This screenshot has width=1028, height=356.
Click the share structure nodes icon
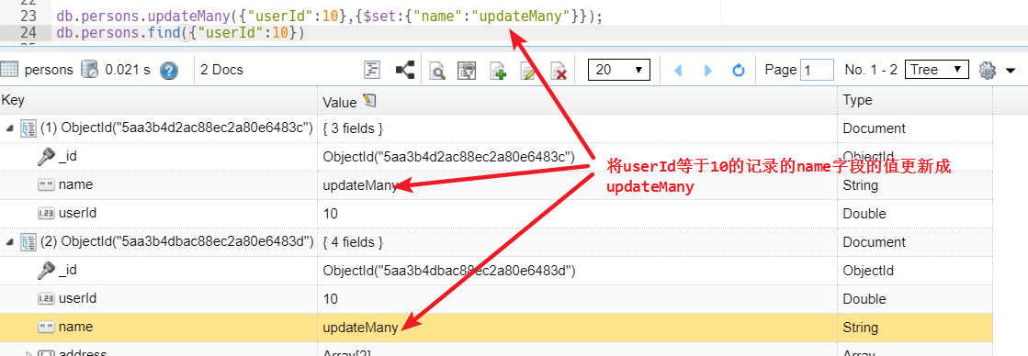pyautogui.click(x=404, y=70)
